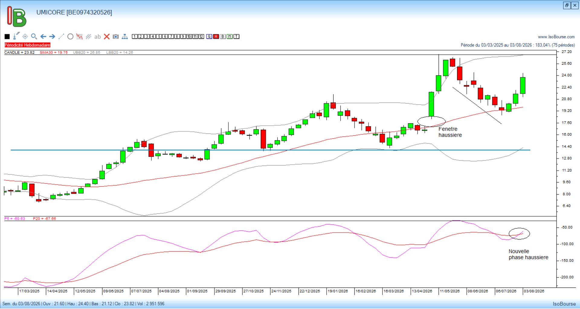
Task: Click the 'P5 = -60.63' indicator label
Action: 15,219
